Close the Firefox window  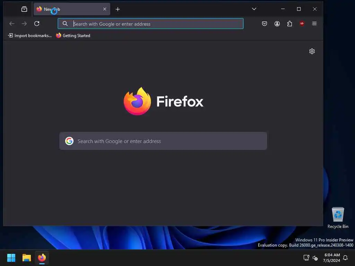pos(315,9)
